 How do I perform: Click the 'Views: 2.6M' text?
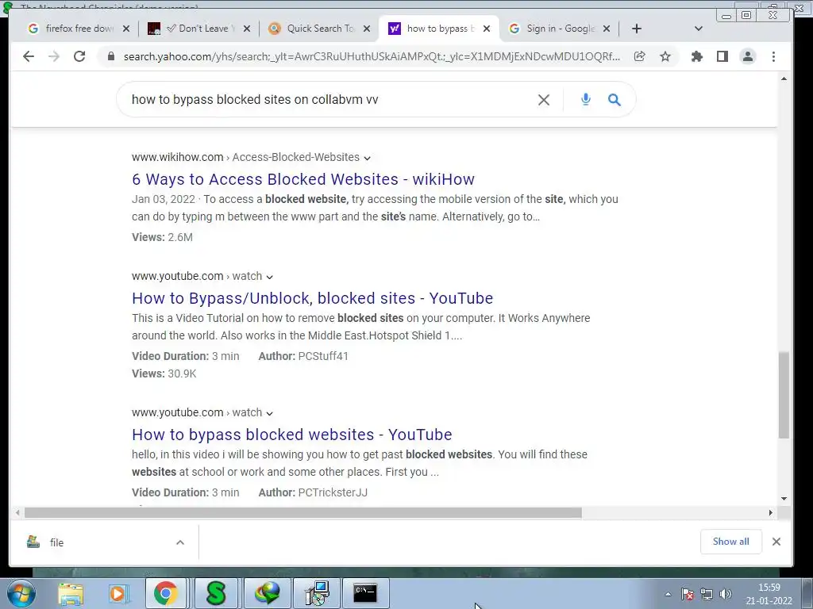162,237
